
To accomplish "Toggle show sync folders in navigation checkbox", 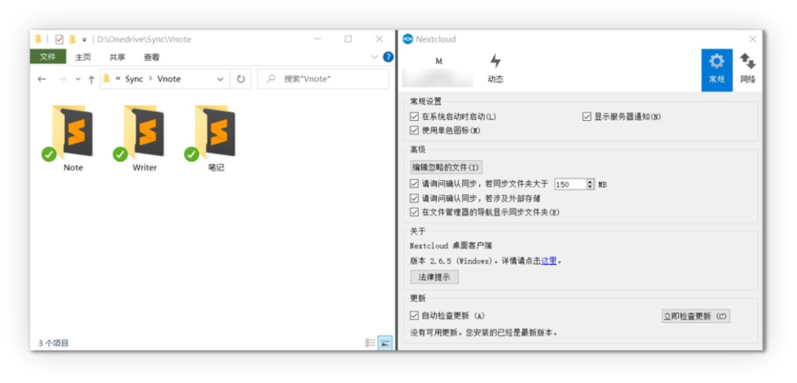I will 414,212.
